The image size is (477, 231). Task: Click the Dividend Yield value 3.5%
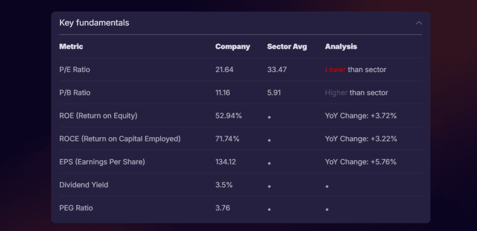click(224, 185)
